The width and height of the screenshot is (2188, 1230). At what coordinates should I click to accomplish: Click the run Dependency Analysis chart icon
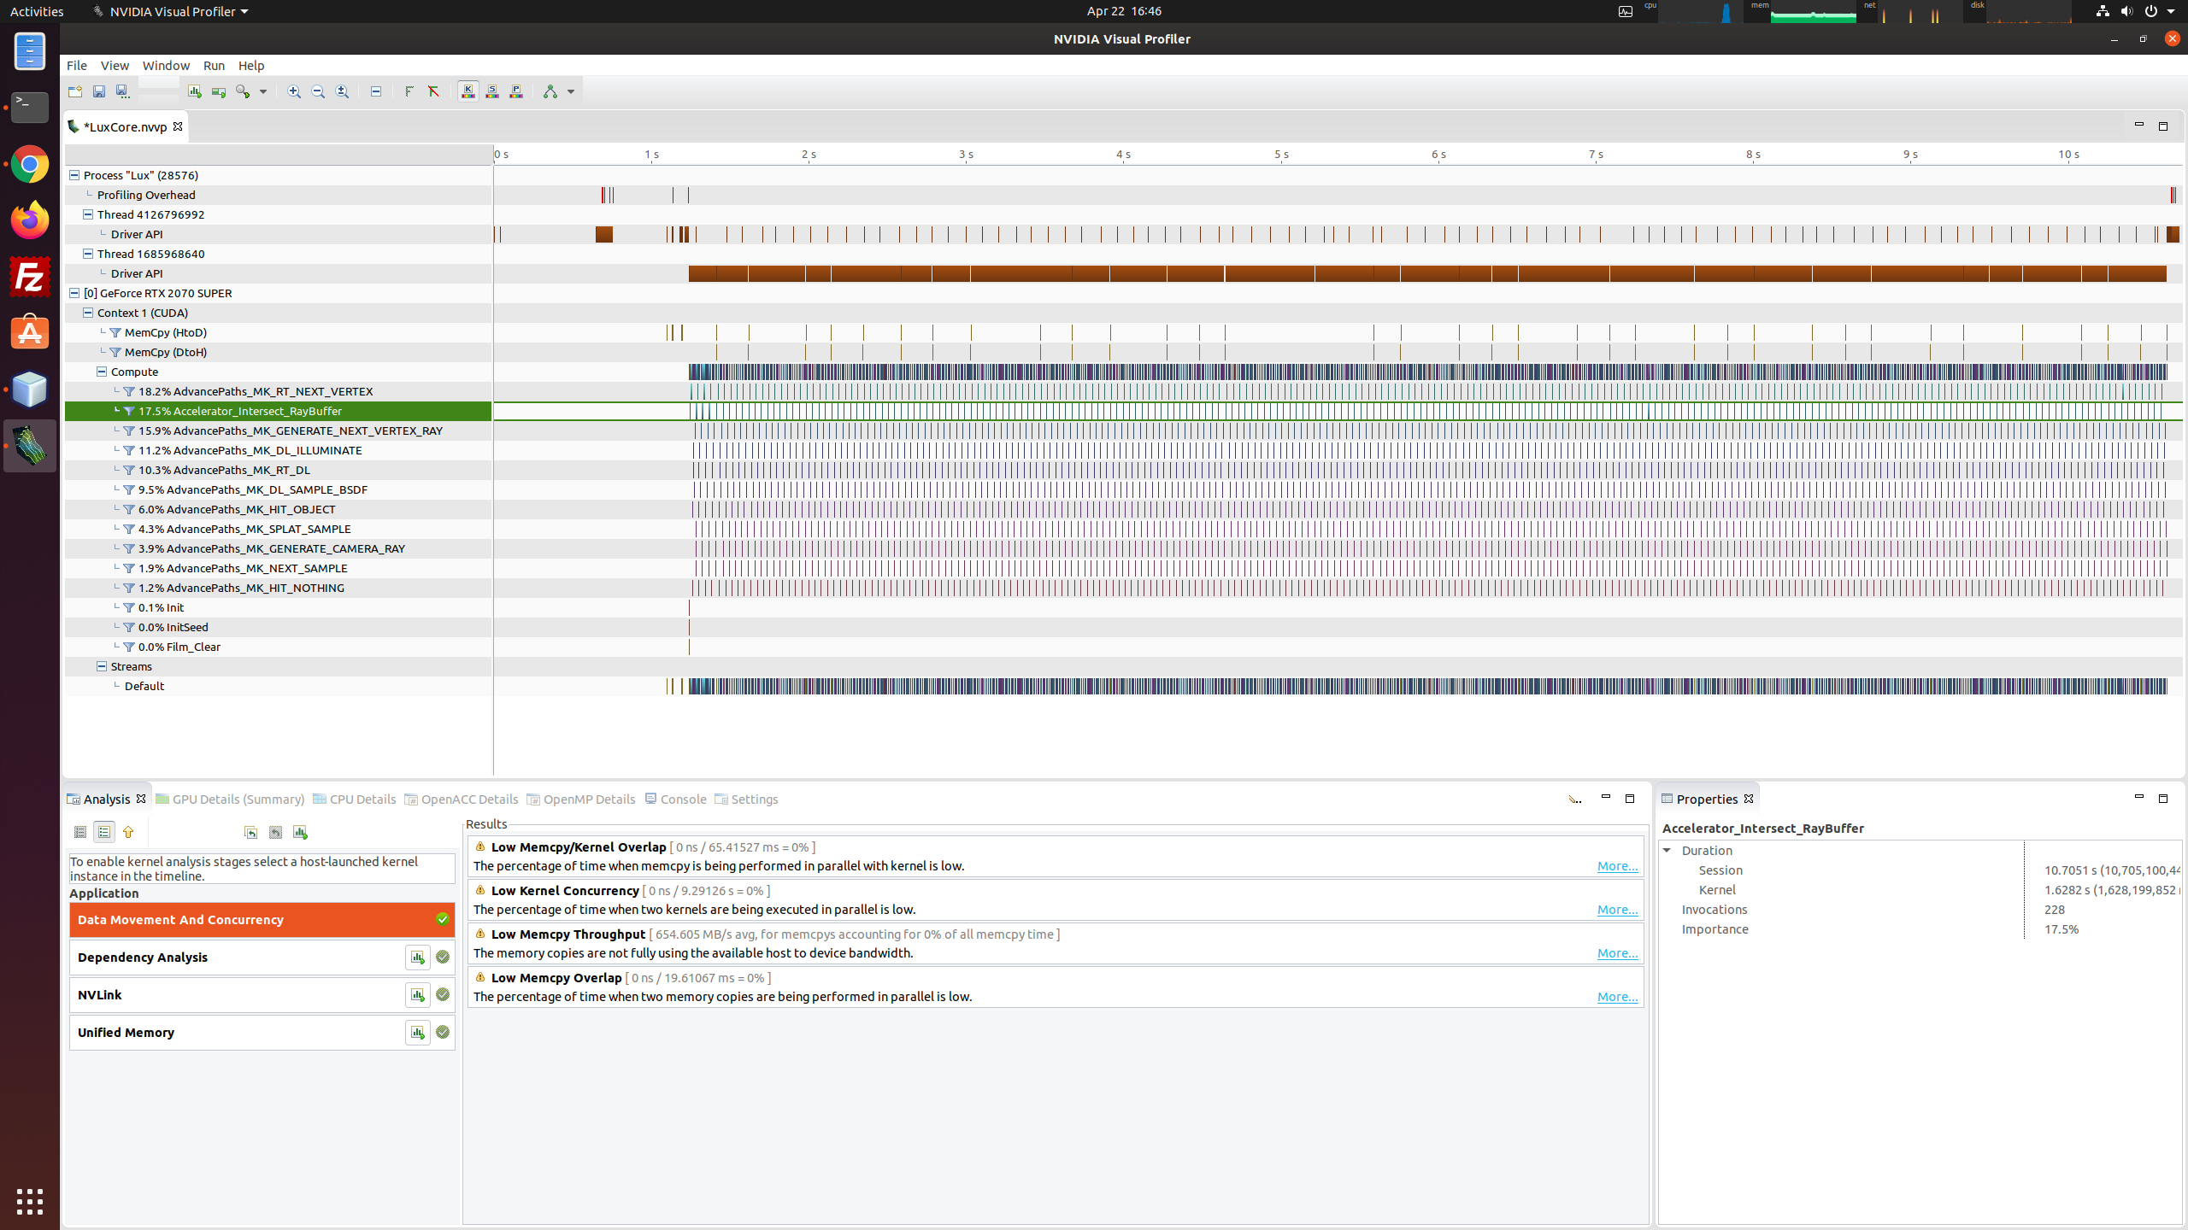(417, 958)
